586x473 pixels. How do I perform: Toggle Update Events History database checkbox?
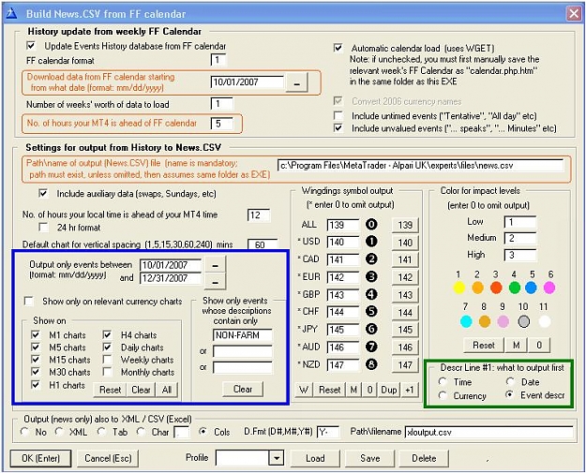pos(31,46)
